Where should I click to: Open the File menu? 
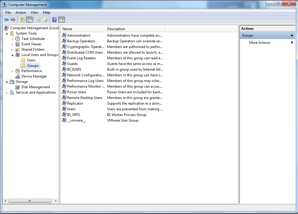click(x=8, y=13)
